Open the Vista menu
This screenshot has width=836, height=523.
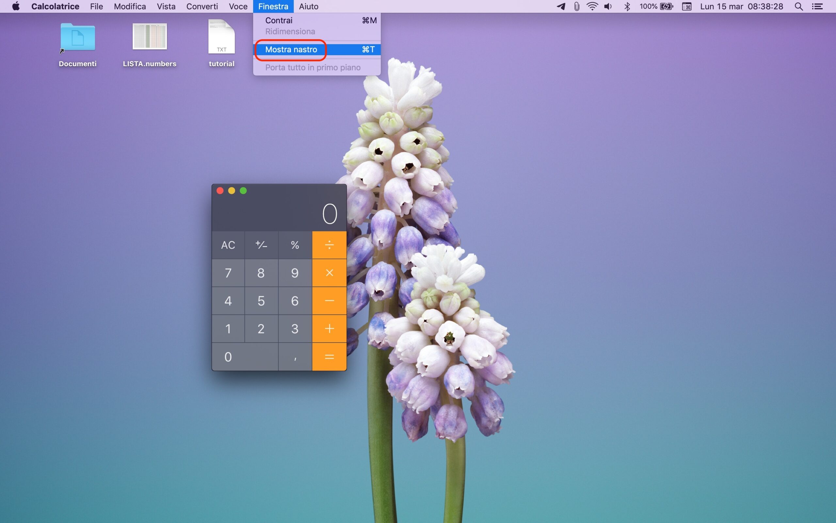click(166, 7)
